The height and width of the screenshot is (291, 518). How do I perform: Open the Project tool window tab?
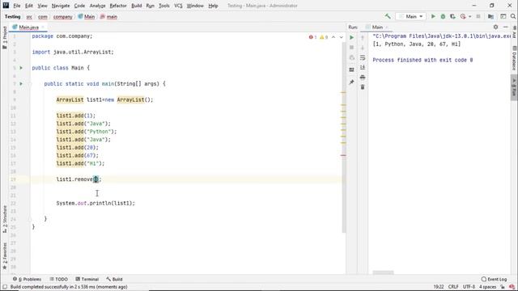[x=5, y=38]
